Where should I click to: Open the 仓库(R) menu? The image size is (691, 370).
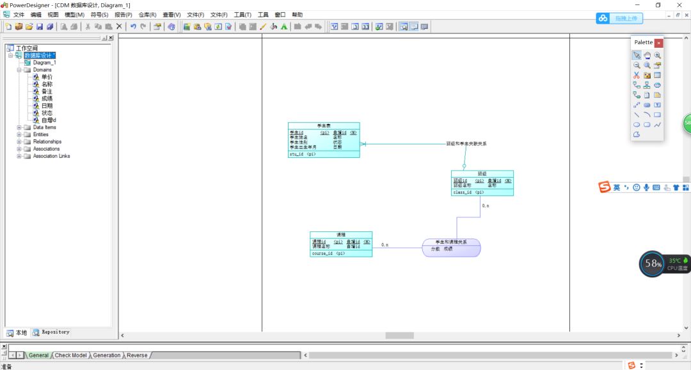click(148, 15)
